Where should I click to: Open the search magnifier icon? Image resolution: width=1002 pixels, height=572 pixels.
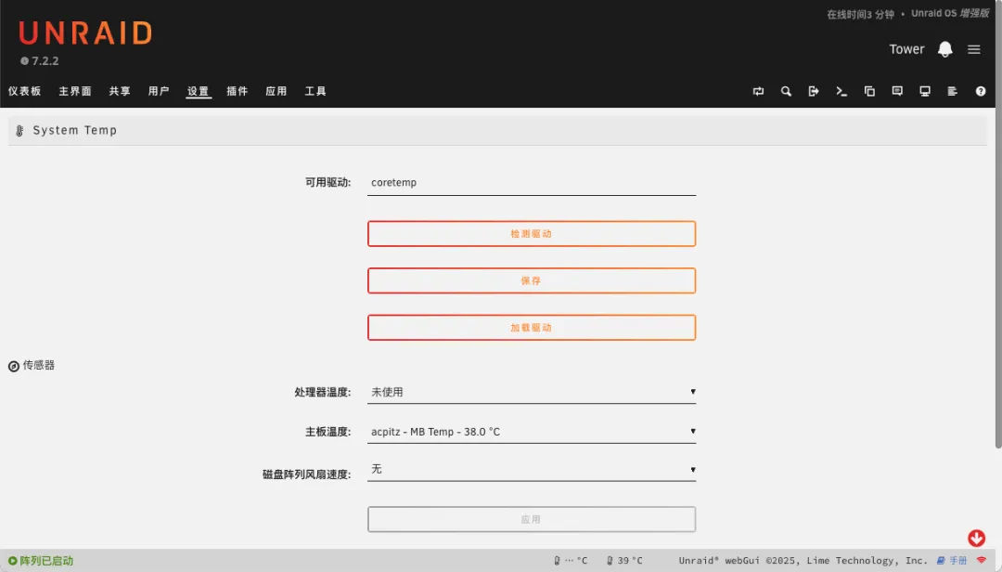786,91
